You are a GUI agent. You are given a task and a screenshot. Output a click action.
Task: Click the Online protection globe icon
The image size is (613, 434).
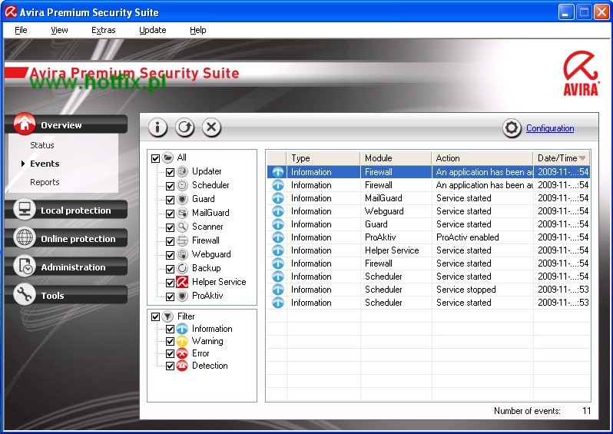coord(25,238)
